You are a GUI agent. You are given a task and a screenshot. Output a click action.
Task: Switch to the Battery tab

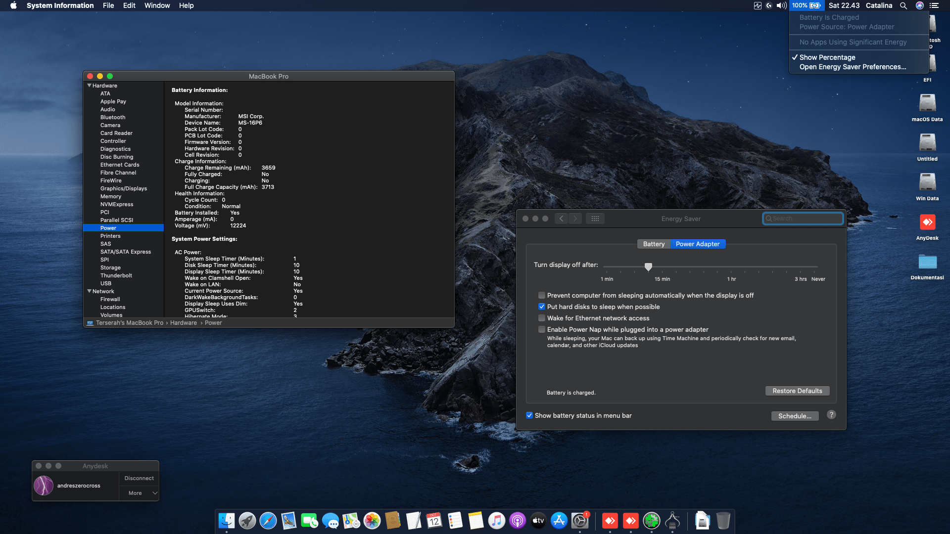click(x=654, y=244)
